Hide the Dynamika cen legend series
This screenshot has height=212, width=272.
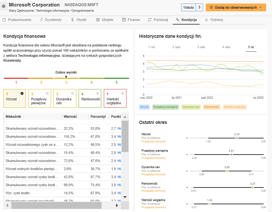[x=191, y=107]
